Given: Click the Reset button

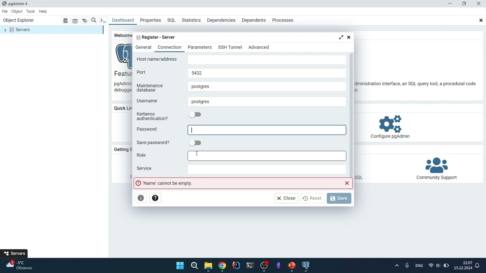Looking at the screenshot, I should (x=312, y=198).
